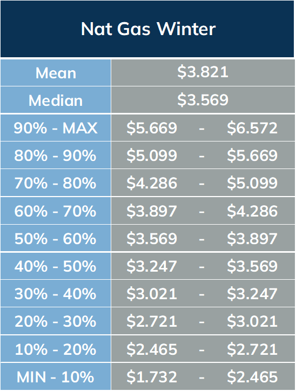Select the 50% - 60% row label
This screenshot has width=296, height=391.
[x=55, y=239]
